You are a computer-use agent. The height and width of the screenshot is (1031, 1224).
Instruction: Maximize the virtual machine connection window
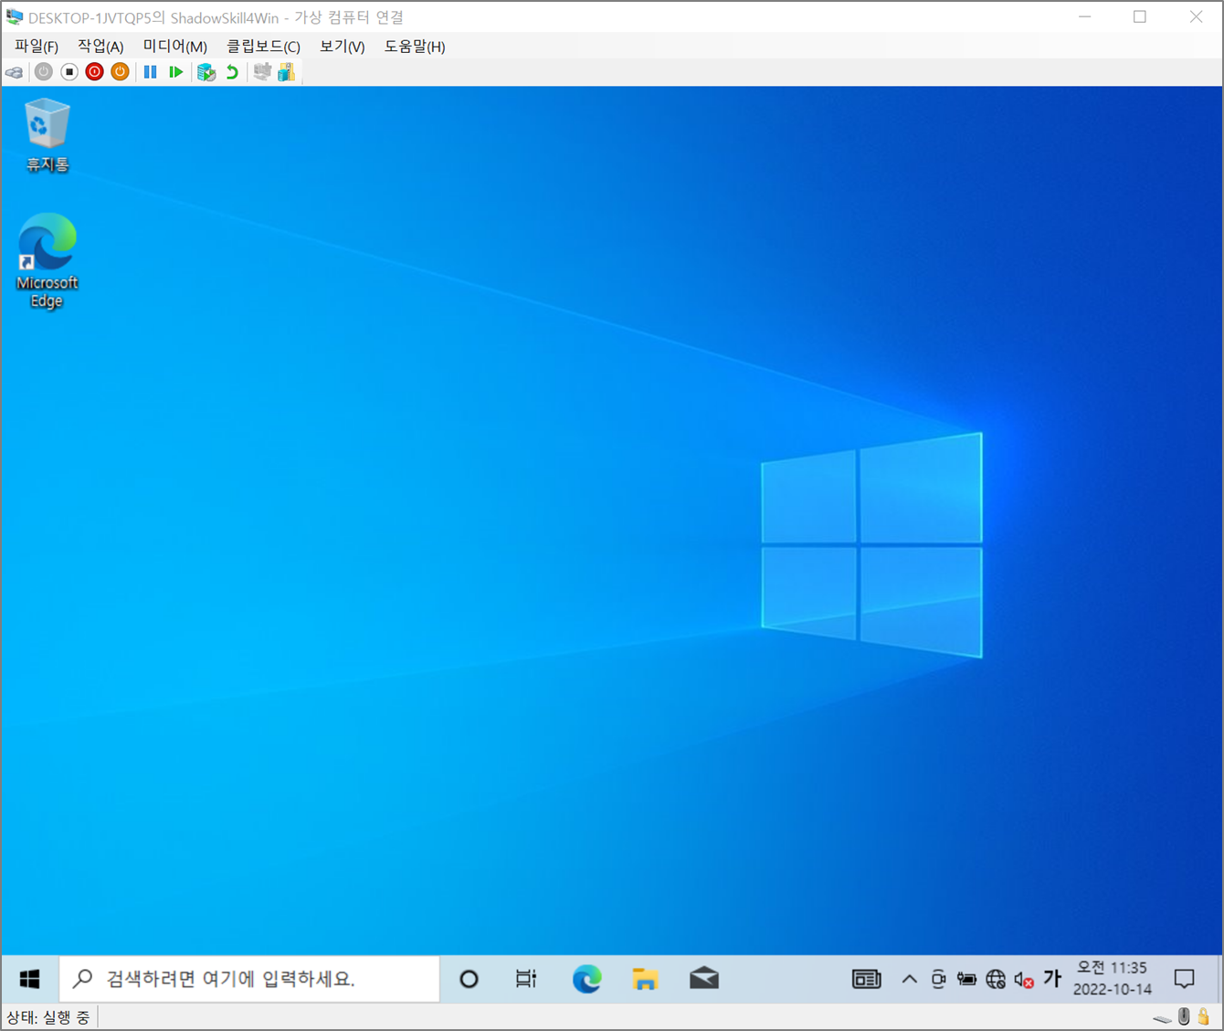[x=1140, y=16]
